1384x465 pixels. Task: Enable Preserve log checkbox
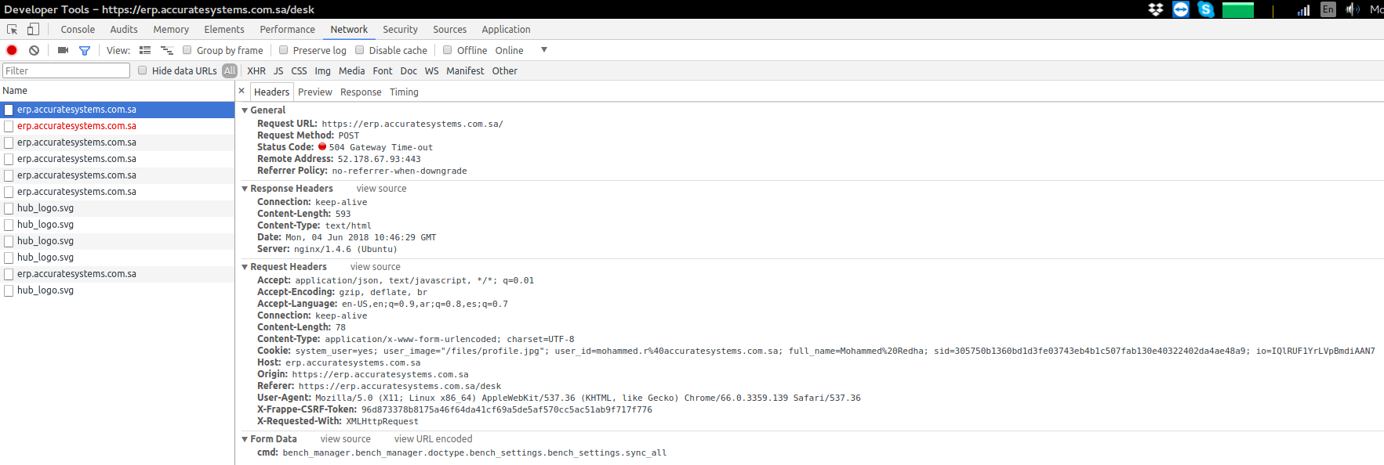pos(284,50)
